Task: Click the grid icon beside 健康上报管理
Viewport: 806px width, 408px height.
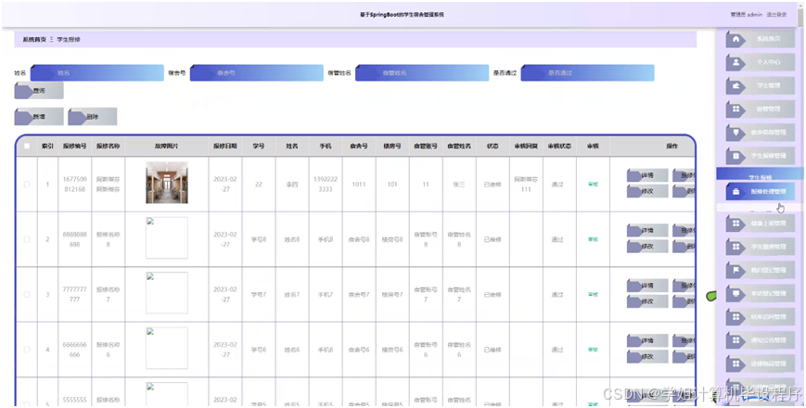Action: pyautogui.click(x=736, y=223)
